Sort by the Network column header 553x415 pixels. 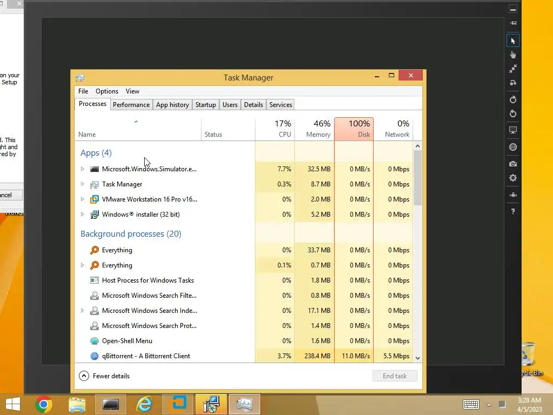[x=393, y=129]
